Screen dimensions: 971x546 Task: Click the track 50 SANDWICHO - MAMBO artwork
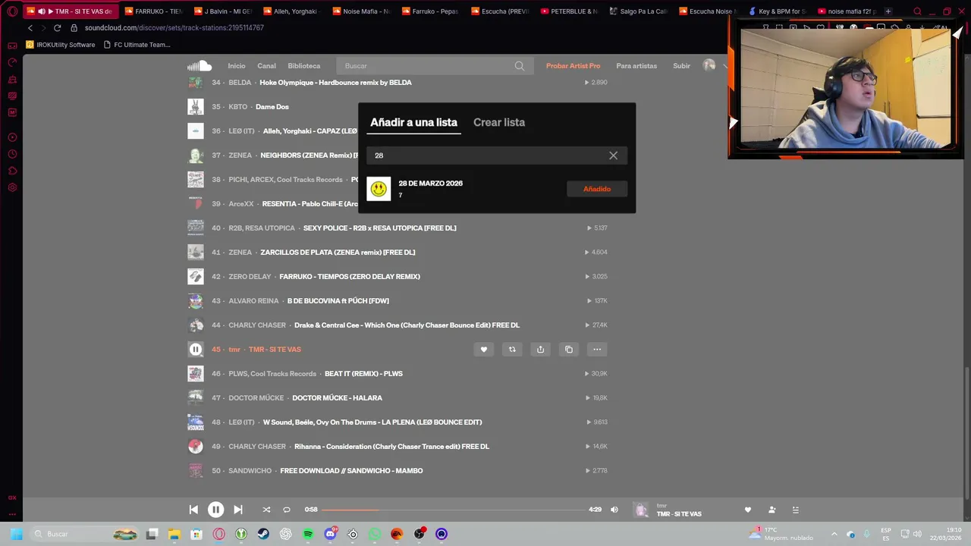196,471
